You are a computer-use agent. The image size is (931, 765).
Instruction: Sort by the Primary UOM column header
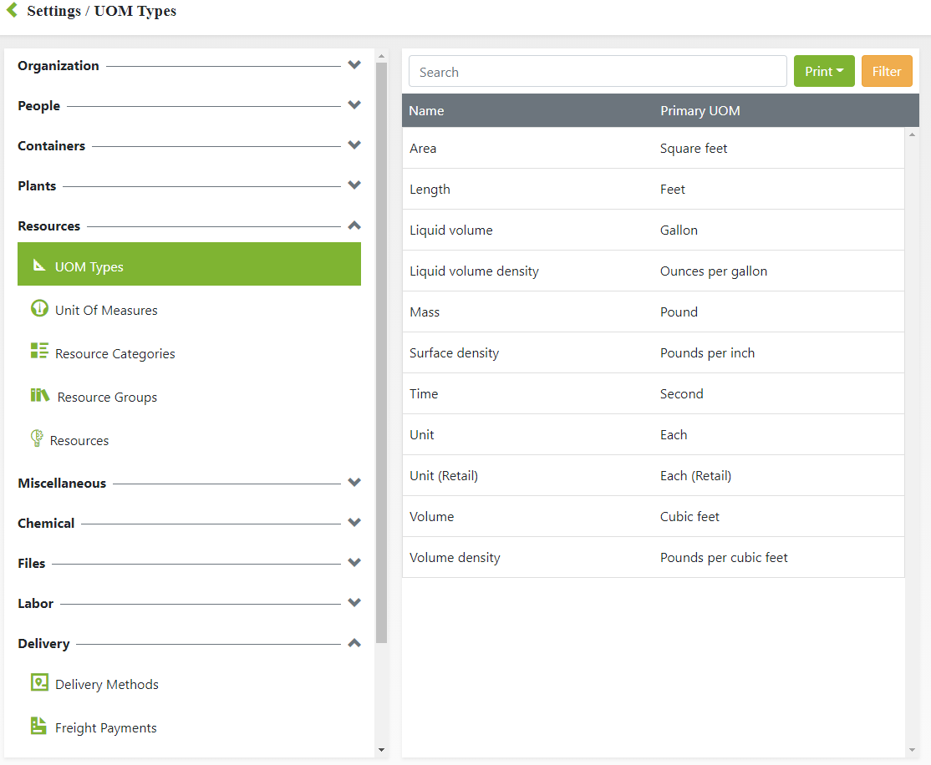click(700, 111)
